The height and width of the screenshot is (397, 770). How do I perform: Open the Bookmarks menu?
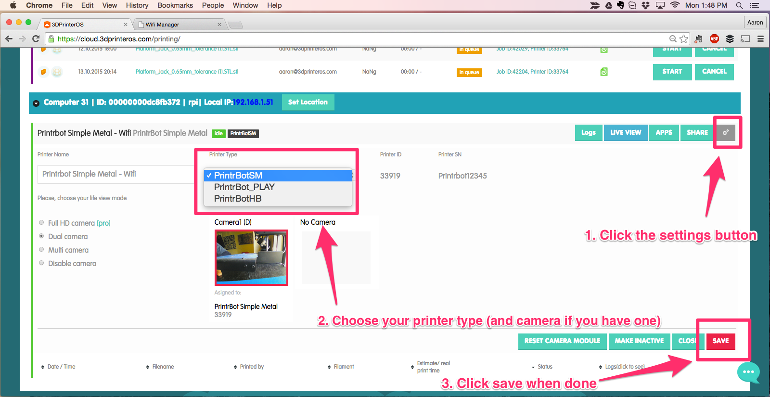pyautogui.click(x=175, y=5)
